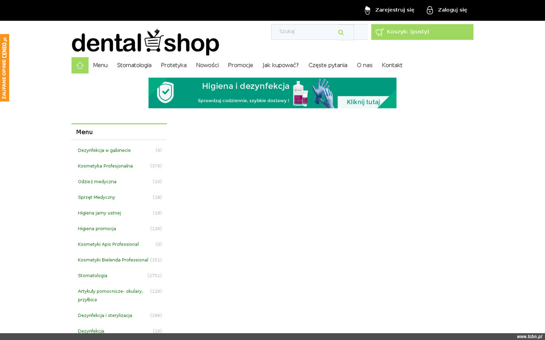Click the green home icon button
Screen dimensions: 545x340
(80, 65)
